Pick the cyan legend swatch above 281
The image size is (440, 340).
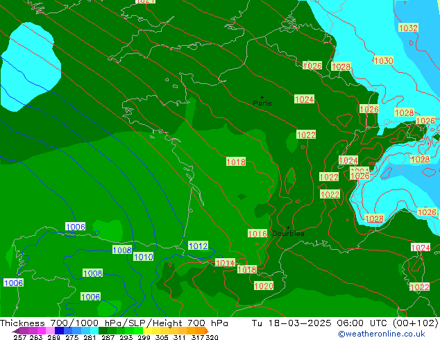[x=94, y=330]
